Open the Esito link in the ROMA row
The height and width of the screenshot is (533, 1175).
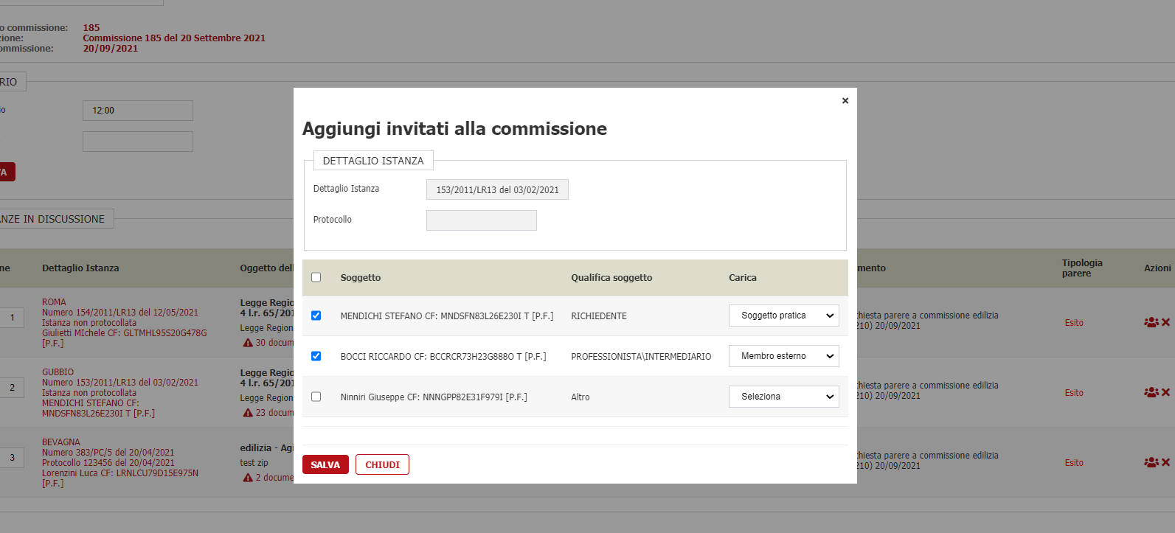1074,323
